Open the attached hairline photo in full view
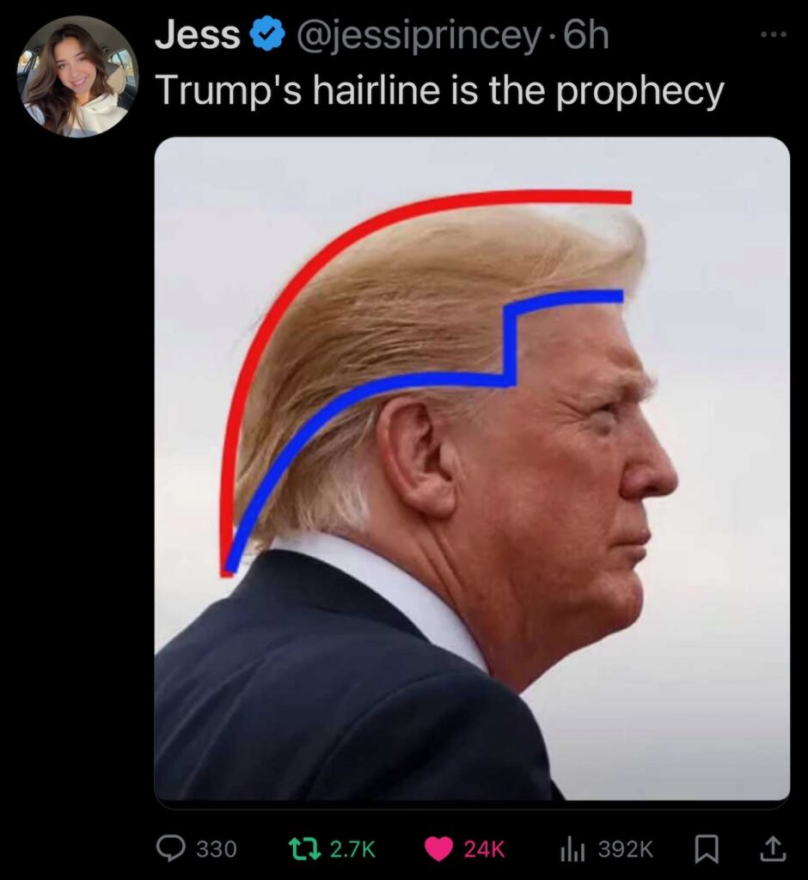Image resolution: width=808 pixels, height=880 pixels. coord(472,468)
